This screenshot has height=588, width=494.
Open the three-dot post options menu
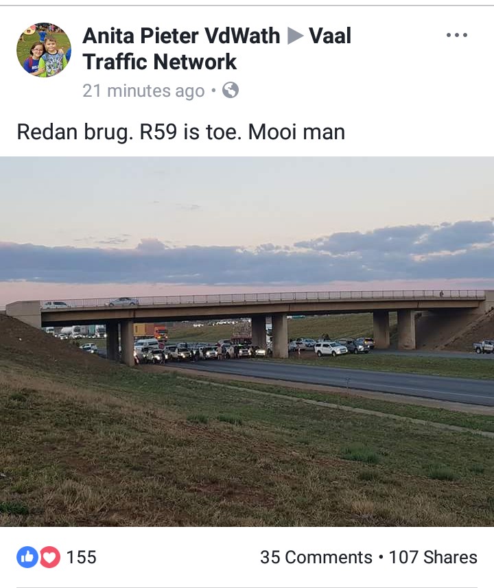pyautogui.click(x=456, y=35)
